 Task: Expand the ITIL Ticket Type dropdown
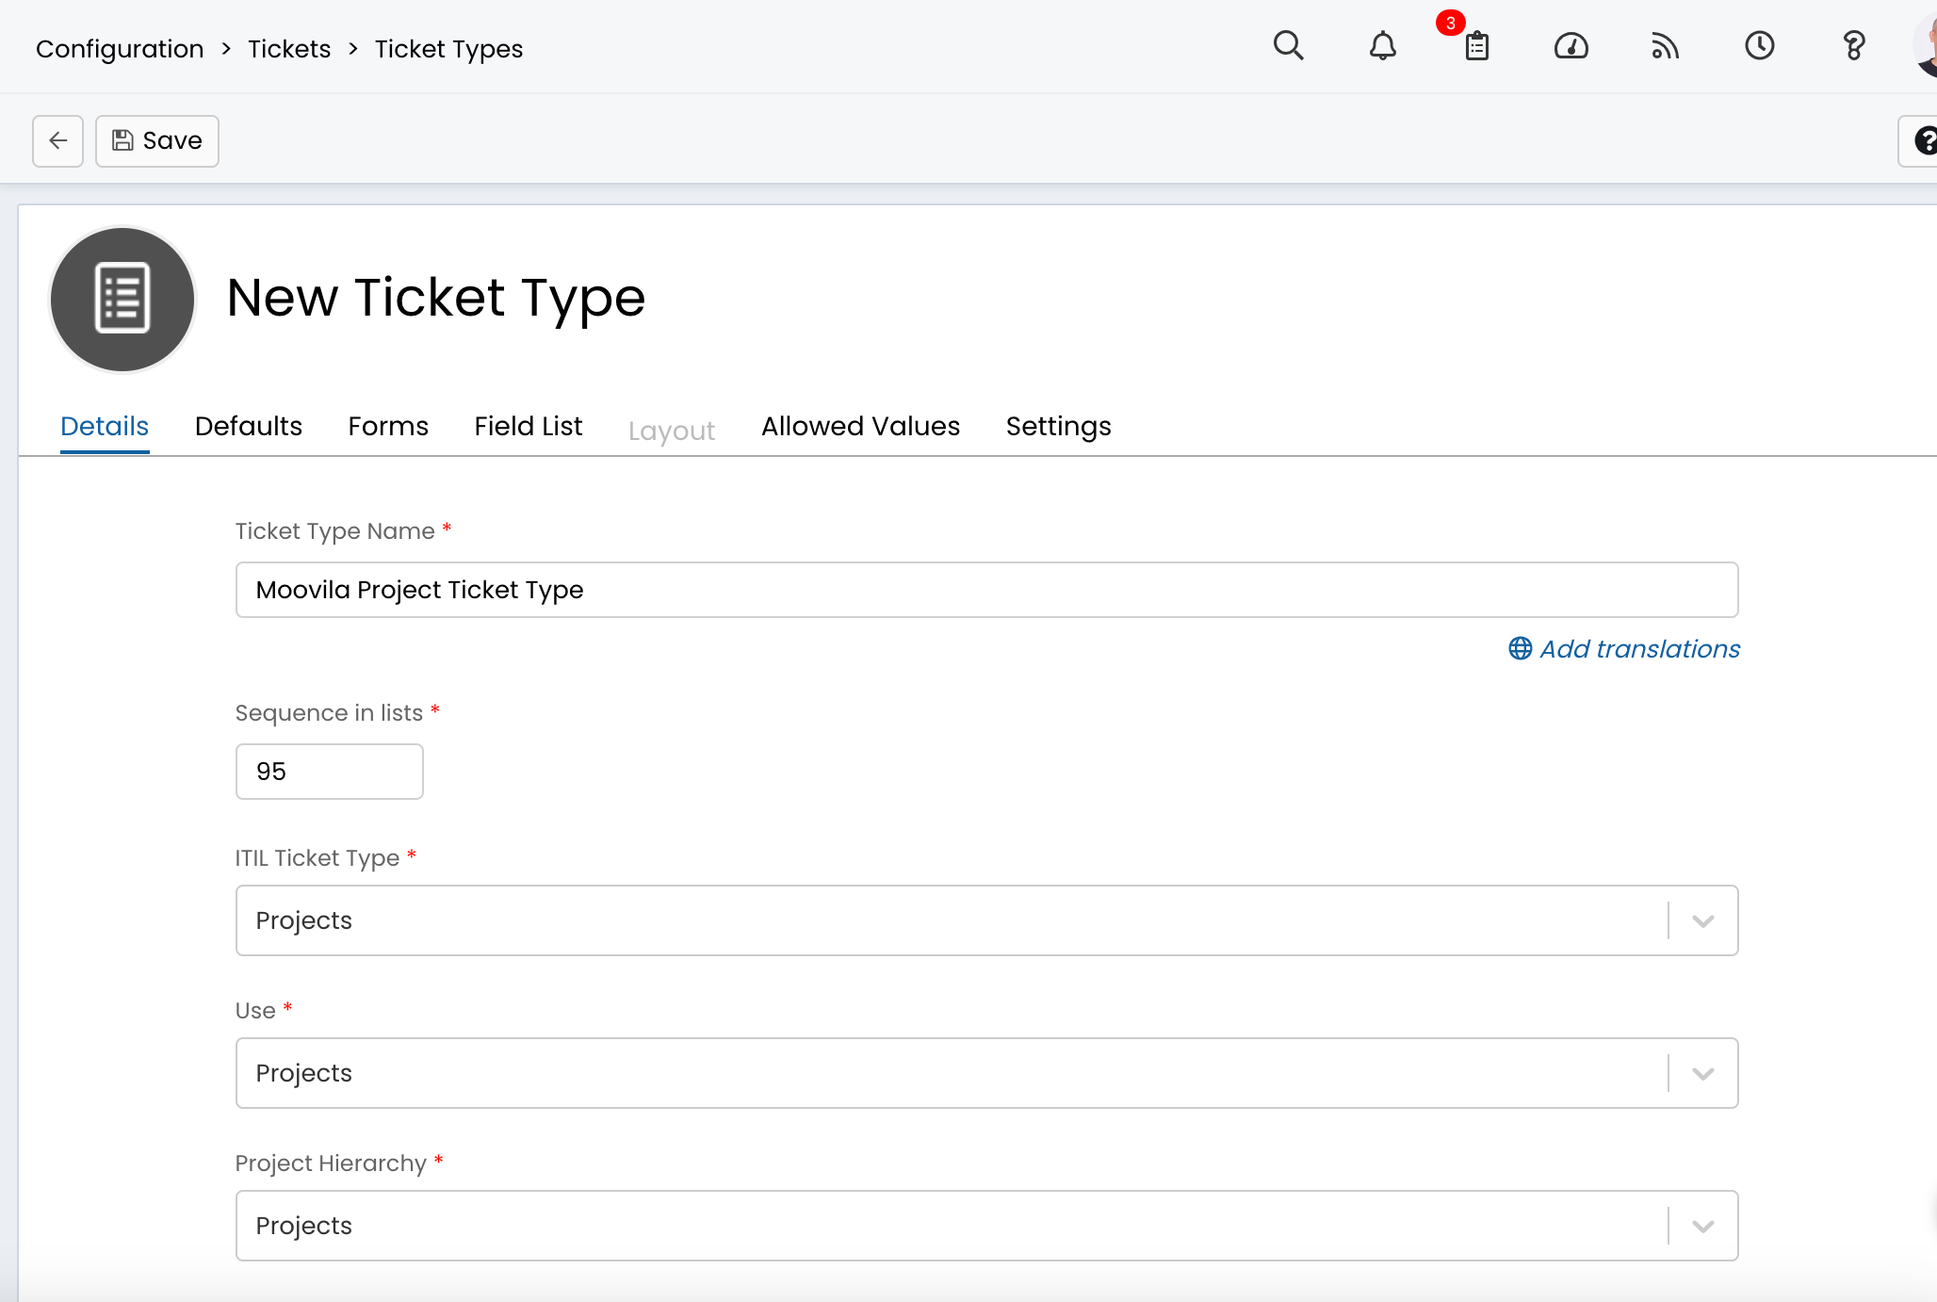pyautogui.click(x=1702, y=920)
